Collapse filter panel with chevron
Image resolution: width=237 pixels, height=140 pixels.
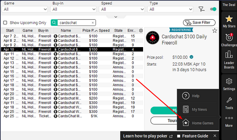click(x=116, y=17)
